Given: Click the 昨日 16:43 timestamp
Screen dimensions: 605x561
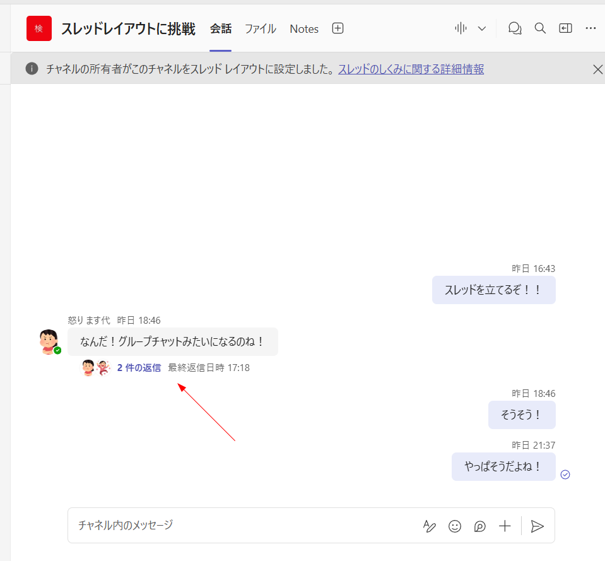Looking at the screenshot, I should 533,269.
